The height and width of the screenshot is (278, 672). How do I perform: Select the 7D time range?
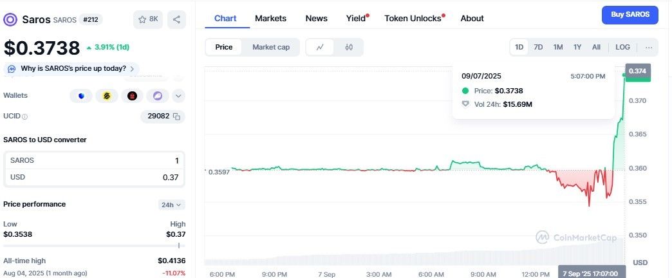pyautogui.click(x=538, y=47)
